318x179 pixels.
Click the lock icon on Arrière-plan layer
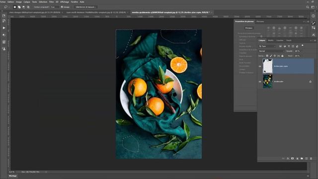coord(310,82)
